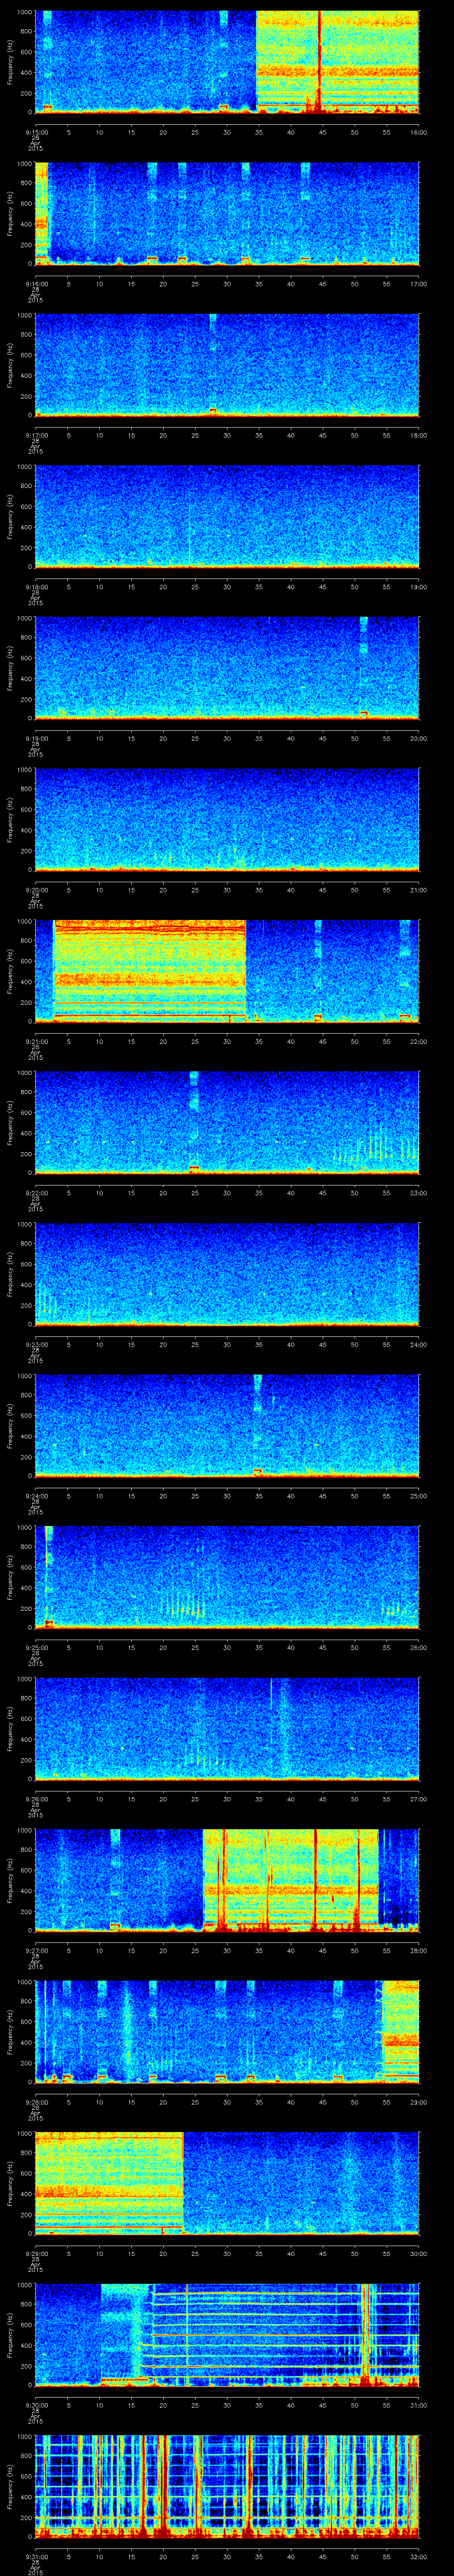Click the '9:31:00' start time label
This screenshot has height=2576, width=454.
[x=36, y=2556]
